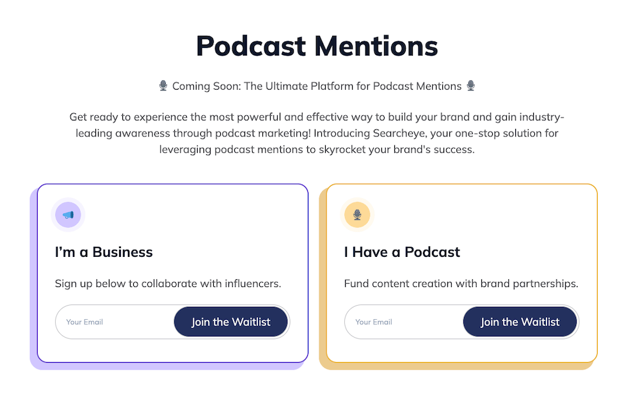Join the Waitlist on the podcast card
This screenshot has height=403, width=640.
(520, 322)
